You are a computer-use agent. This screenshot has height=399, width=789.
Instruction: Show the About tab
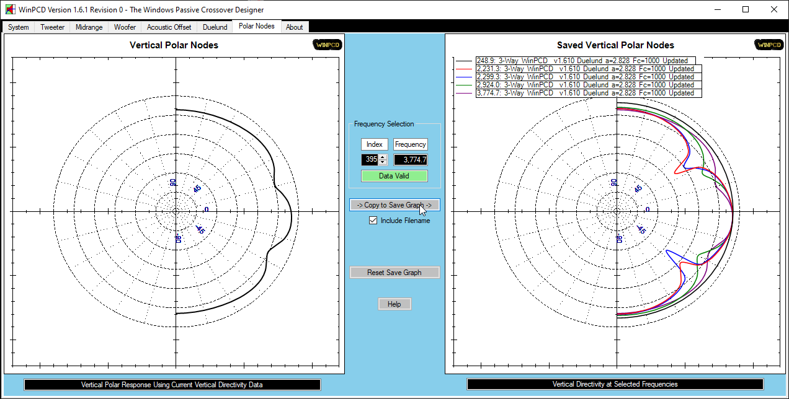[295, 27]
